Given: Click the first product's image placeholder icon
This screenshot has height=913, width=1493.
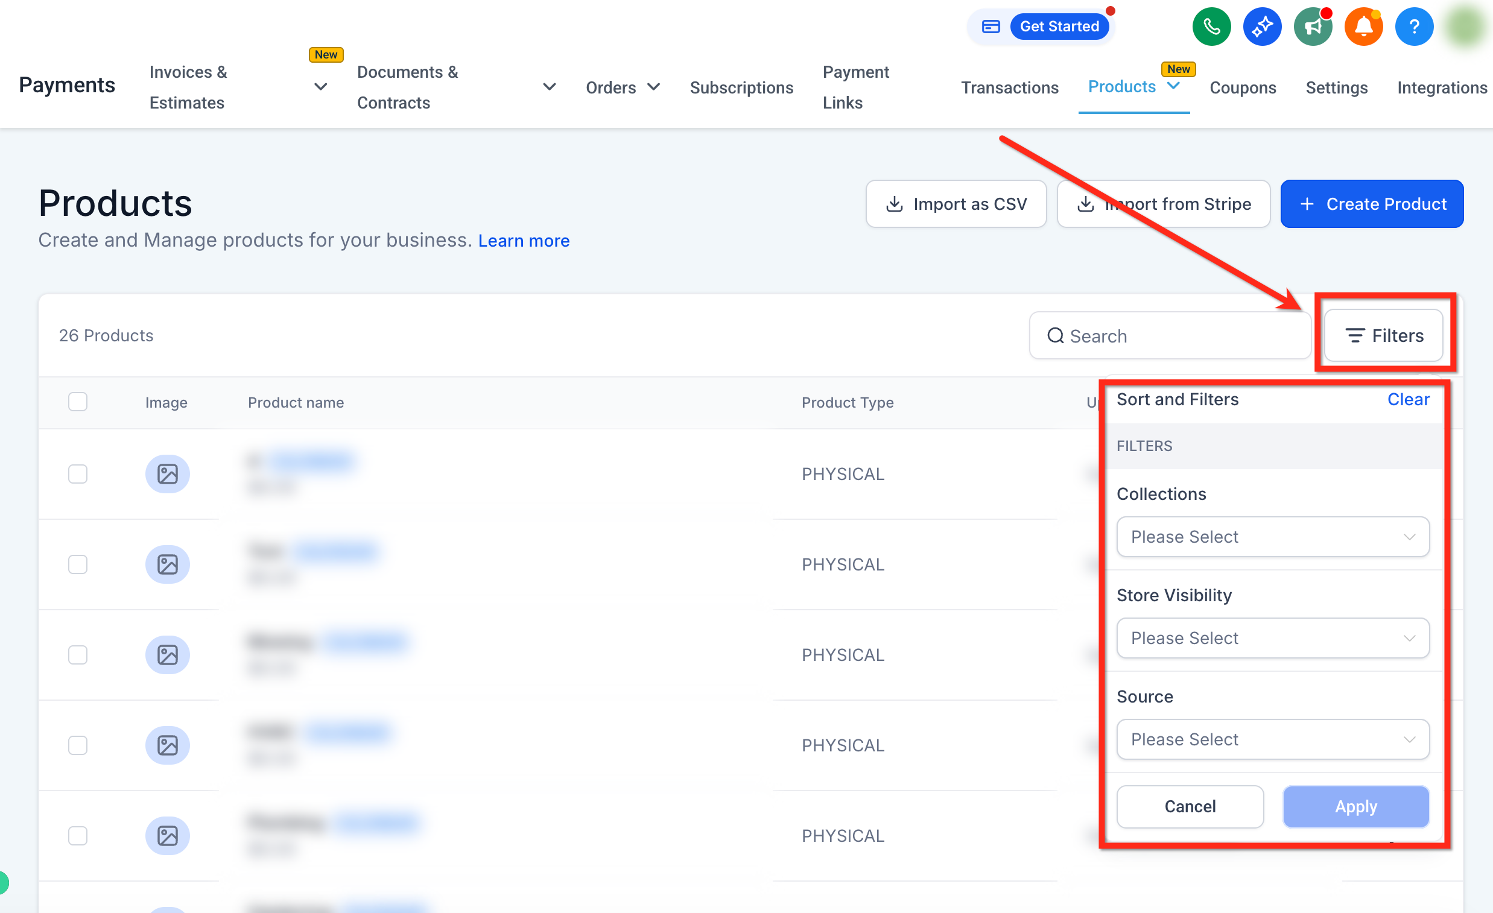Looking at the screenshot, I should (167, 474).
